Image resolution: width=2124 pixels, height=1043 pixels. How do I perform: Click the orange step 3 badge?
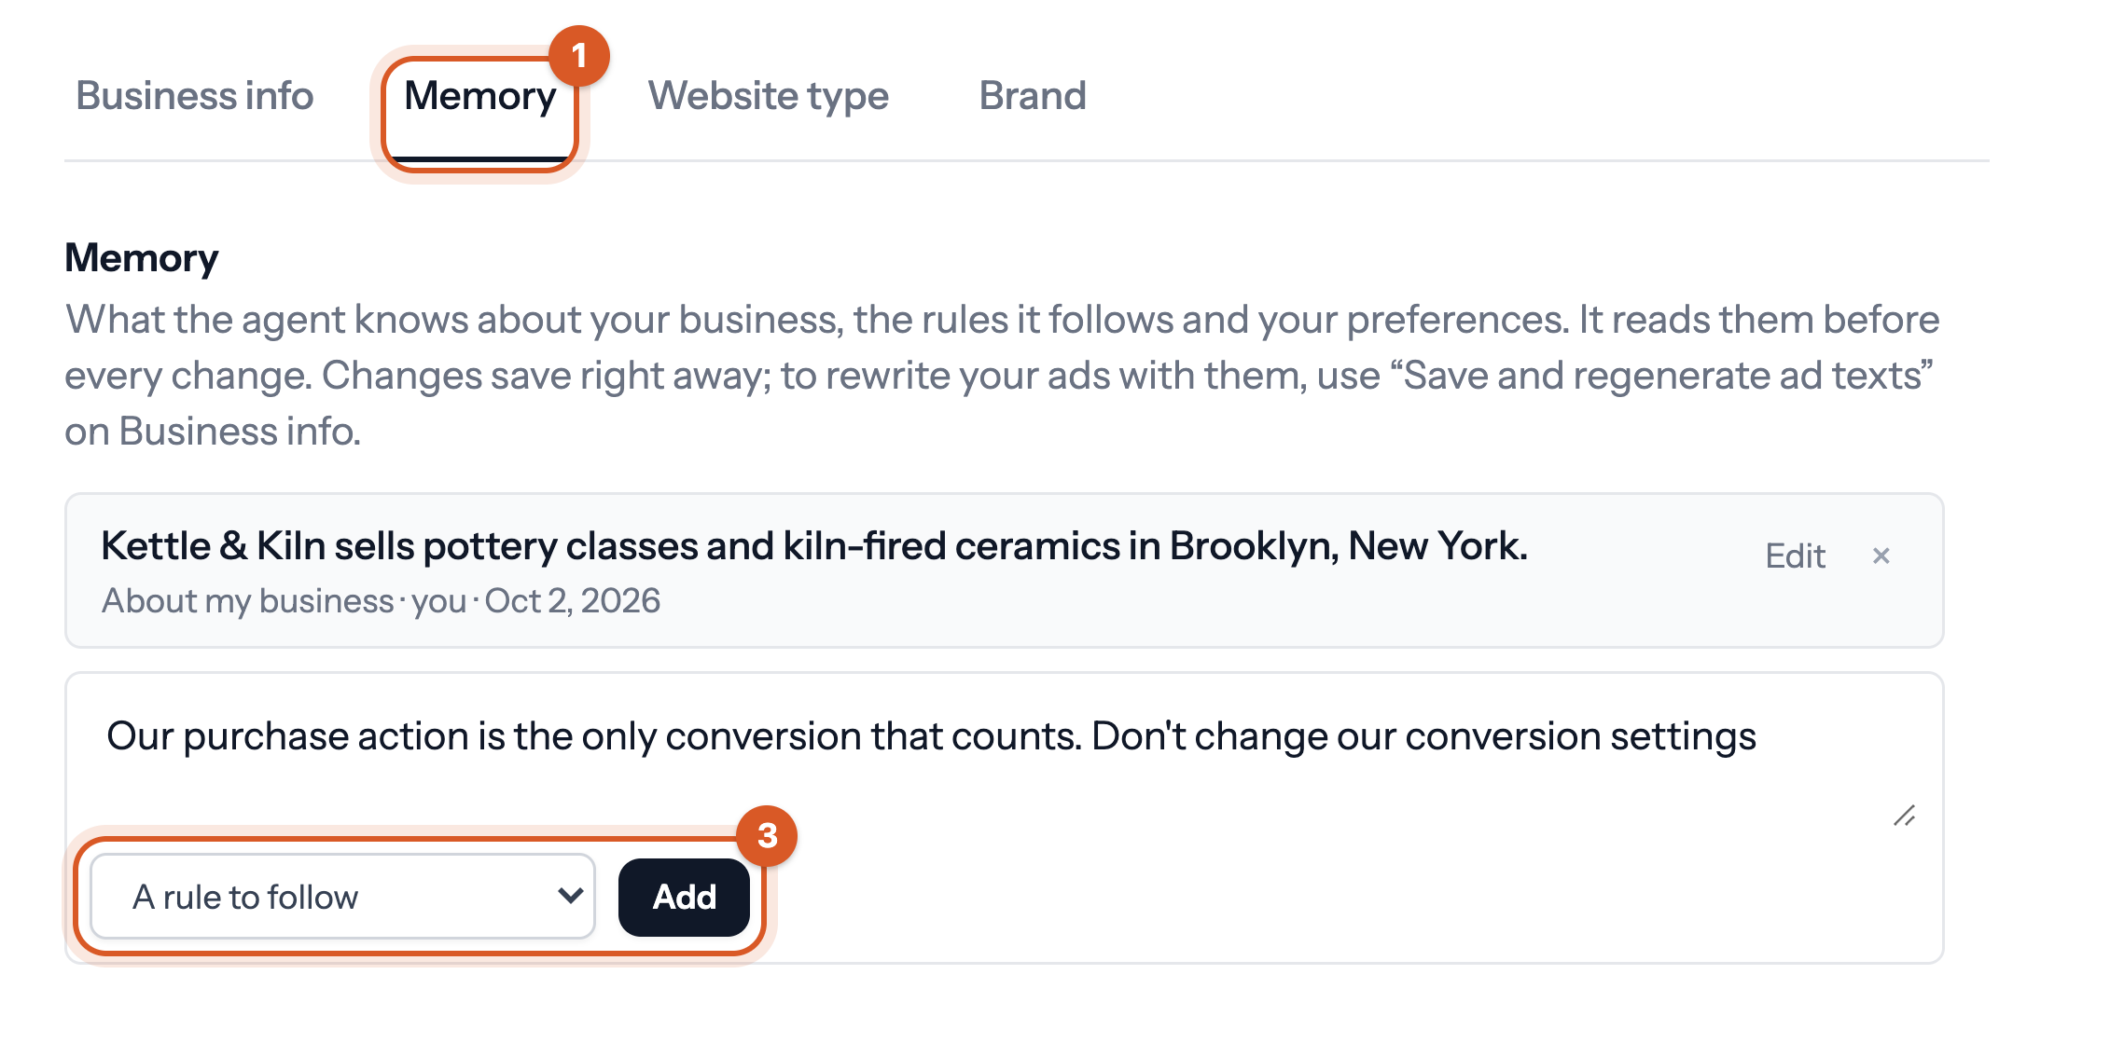click(767, 836)
